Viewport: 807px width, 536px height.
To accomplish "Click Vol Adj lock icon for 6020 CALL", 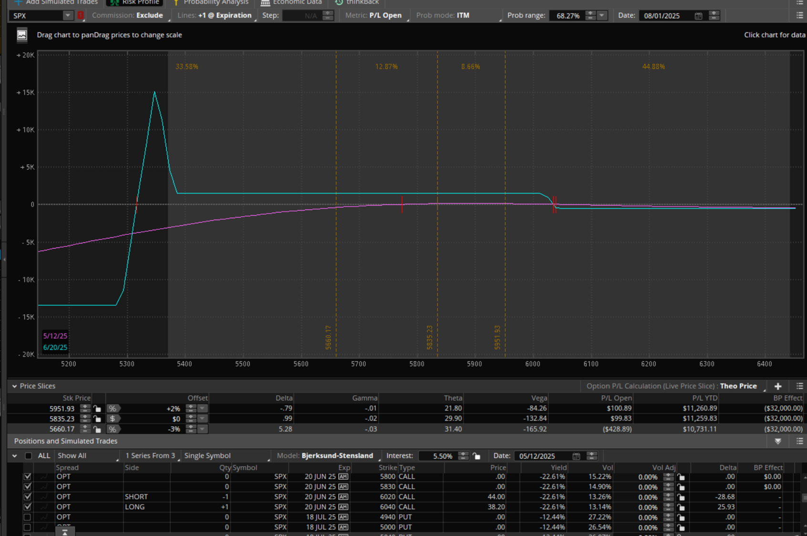I will point(681,497).
